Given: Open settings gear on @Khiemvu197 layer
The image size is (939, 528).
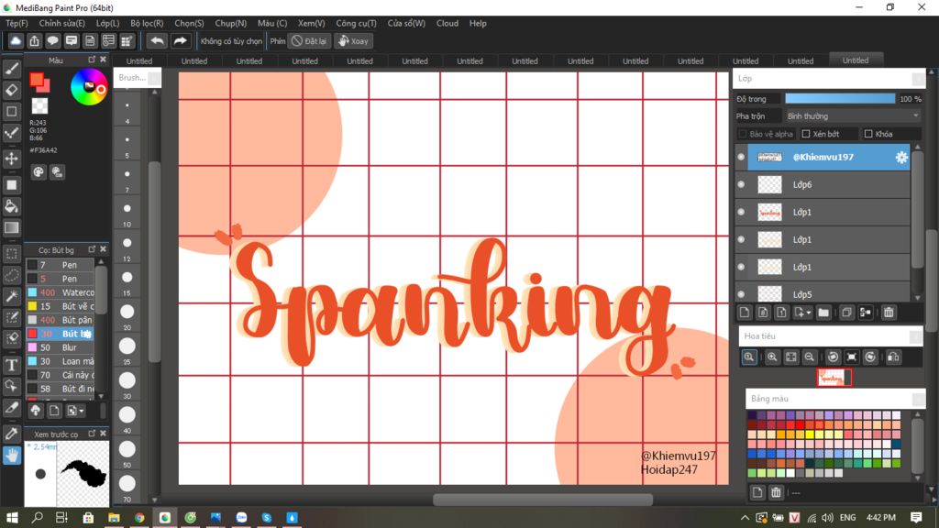Looking at the screenshot, I should click(x=901, y=158).
